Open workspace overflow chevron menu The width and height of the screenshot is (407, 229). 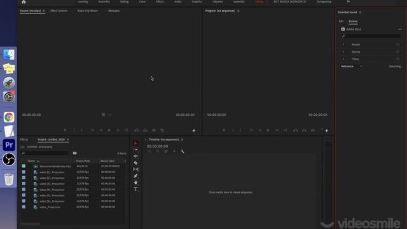pos(348,1)
